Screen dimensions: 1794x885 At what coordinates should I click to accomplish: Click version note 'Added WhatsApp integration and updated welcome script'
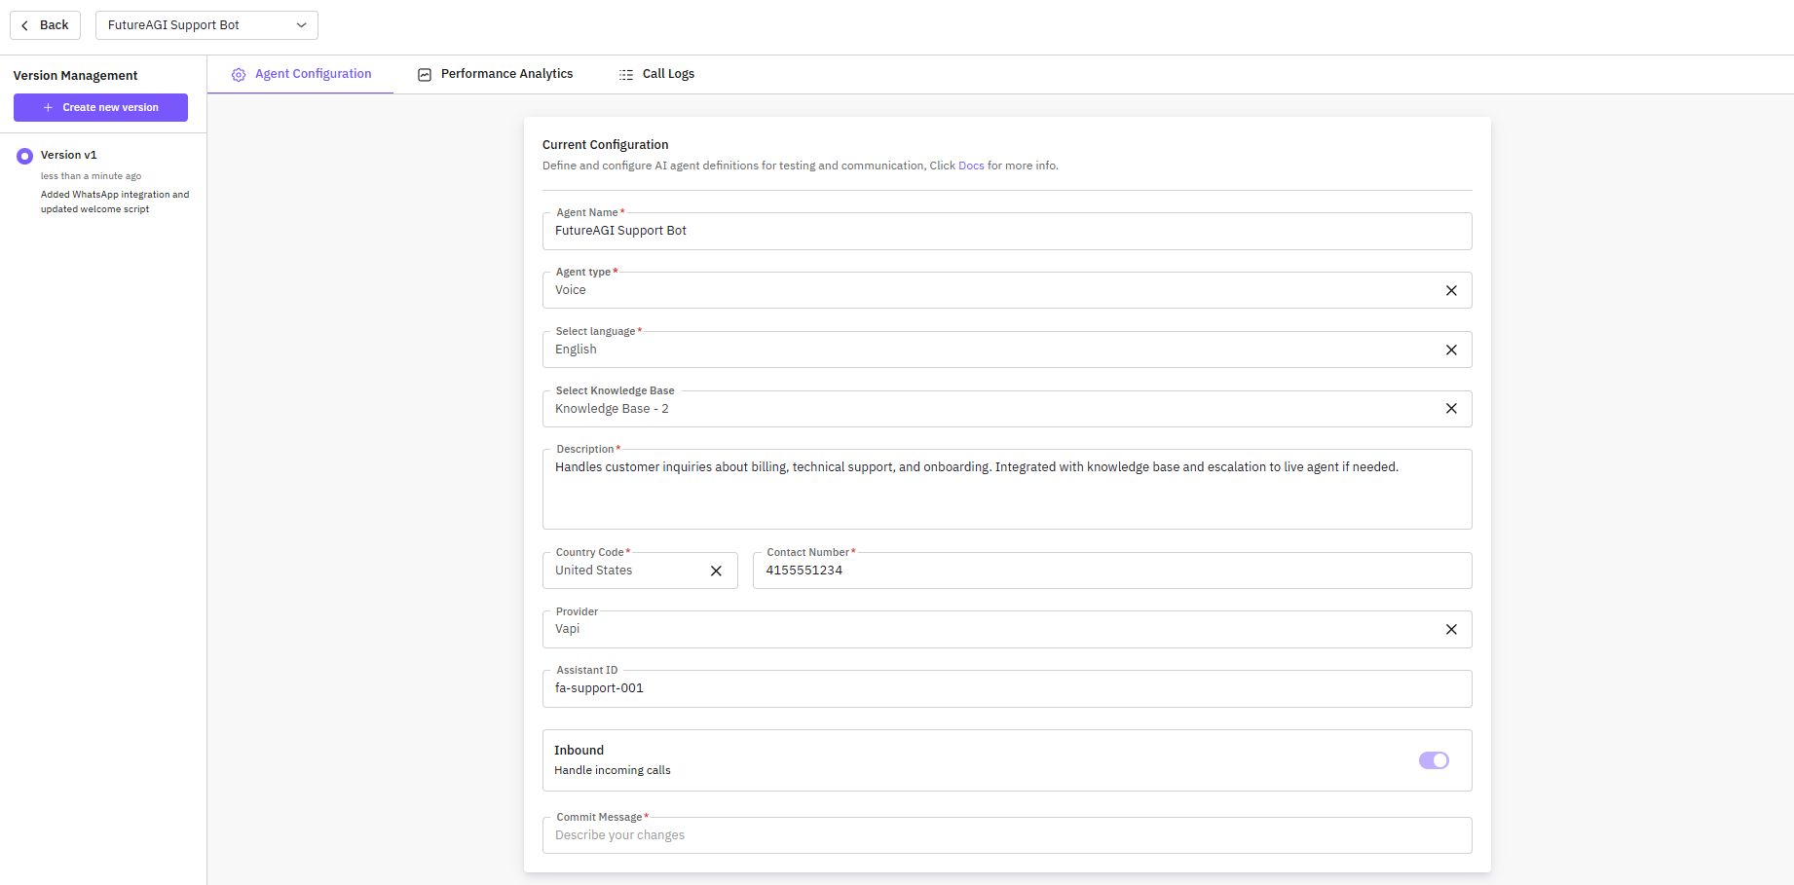pyautogui.click(x=115, y=202)
